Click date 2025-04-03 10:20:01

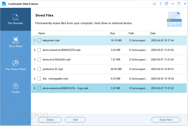click(162, 69)
